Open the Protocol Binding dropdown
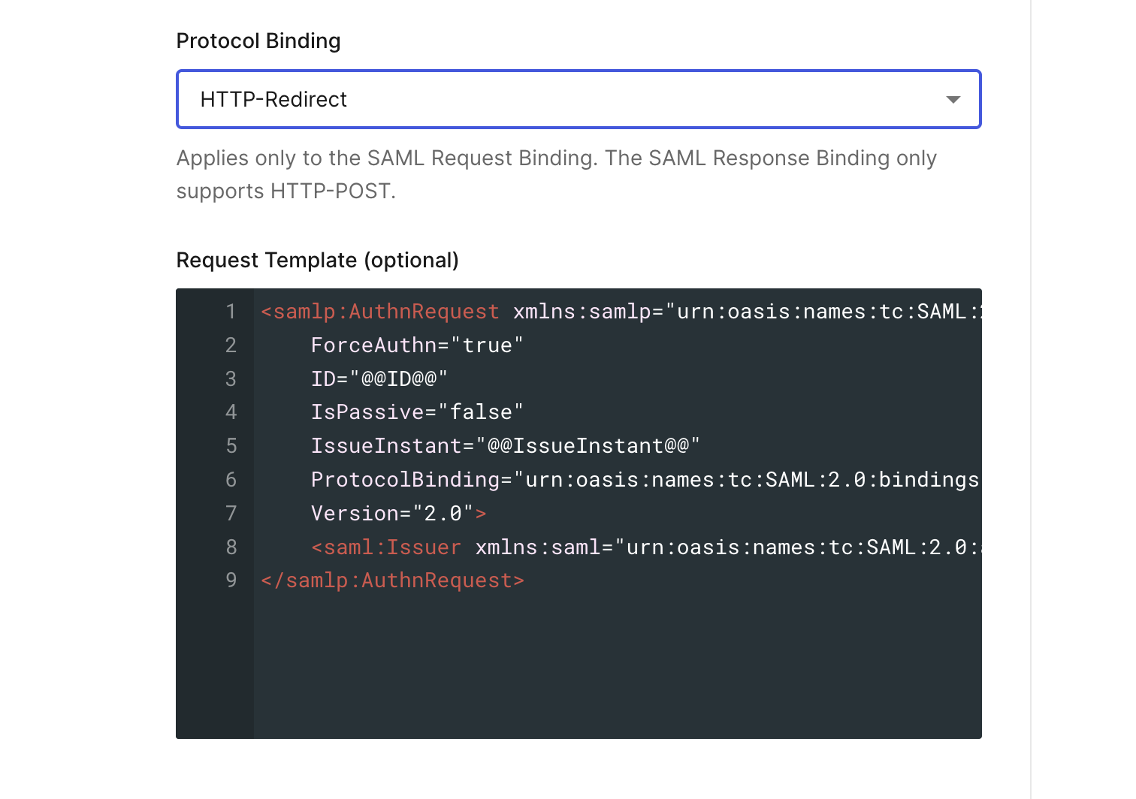 click(x=577, y=99)
